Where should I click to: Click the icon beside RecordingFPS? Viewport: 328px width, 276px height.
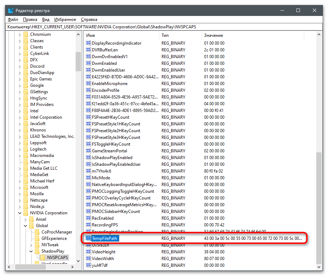[88, 225]
